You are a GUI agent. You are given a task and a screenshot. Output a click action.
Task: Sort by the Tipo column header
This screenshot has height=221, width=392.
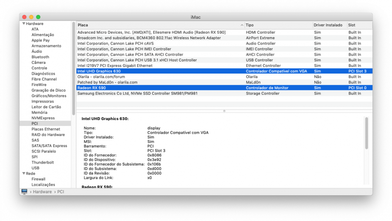278,25
